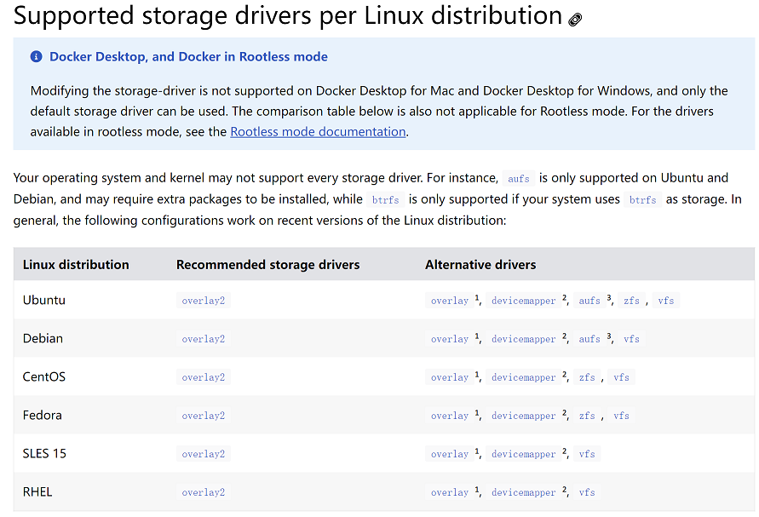This screenshot has height=517, width=759.
Task: Click the callout title about Docker Desktop
Action: tap(188, 57)
